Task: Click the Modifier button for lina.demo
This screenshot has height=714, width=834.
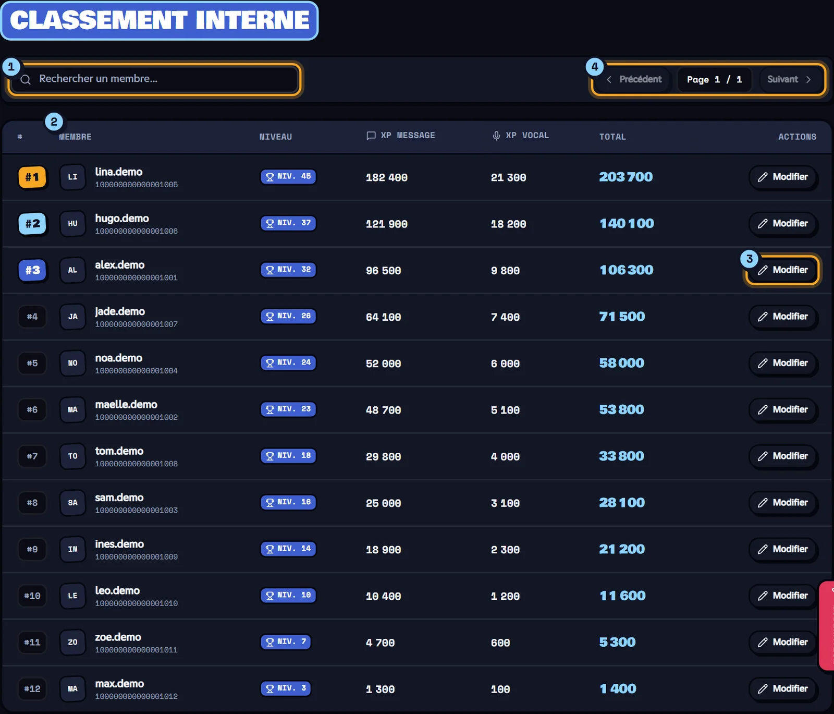Action: click(x=783, y=177)
